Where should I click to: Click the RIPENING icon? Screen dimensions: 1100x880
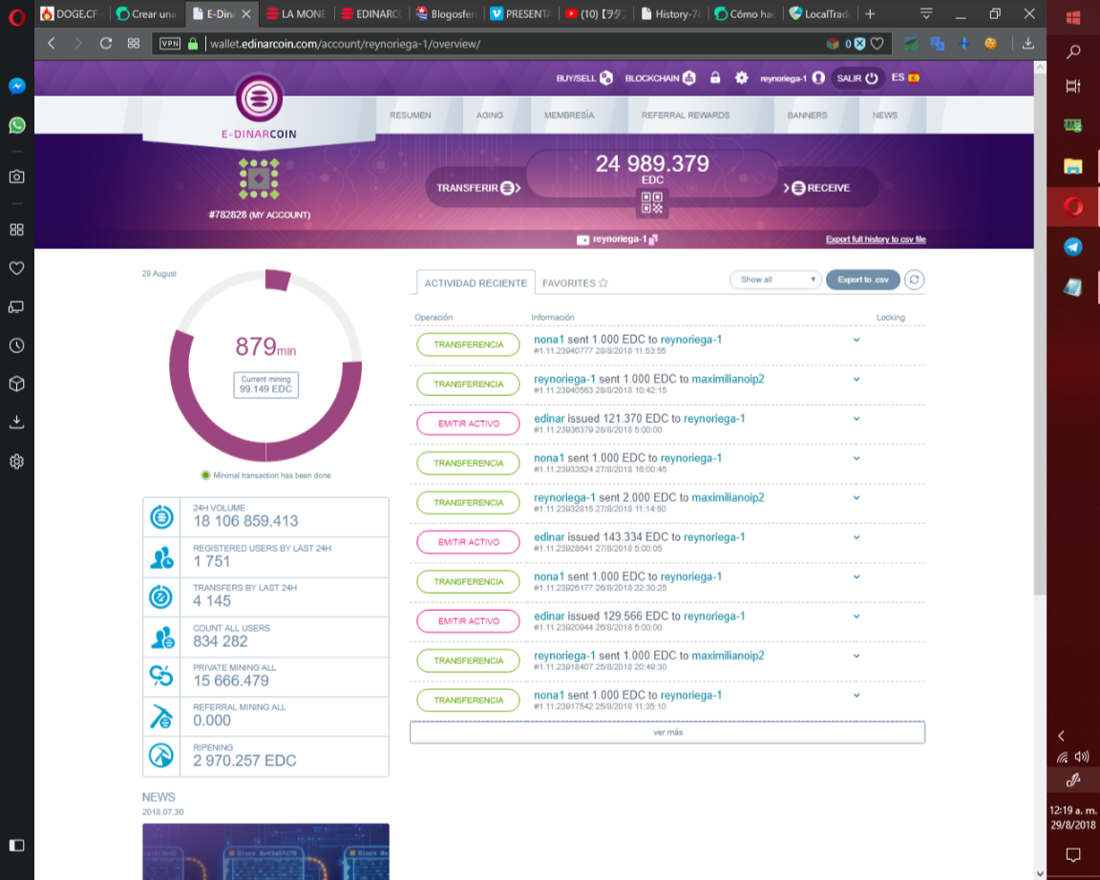coord(161,756)
